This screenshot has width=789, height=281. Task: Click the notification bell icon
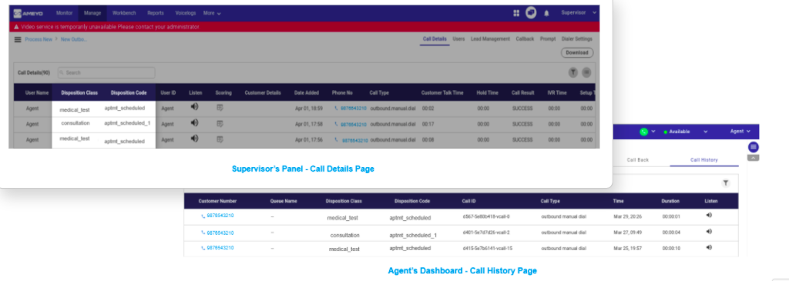tap(546, 13)
